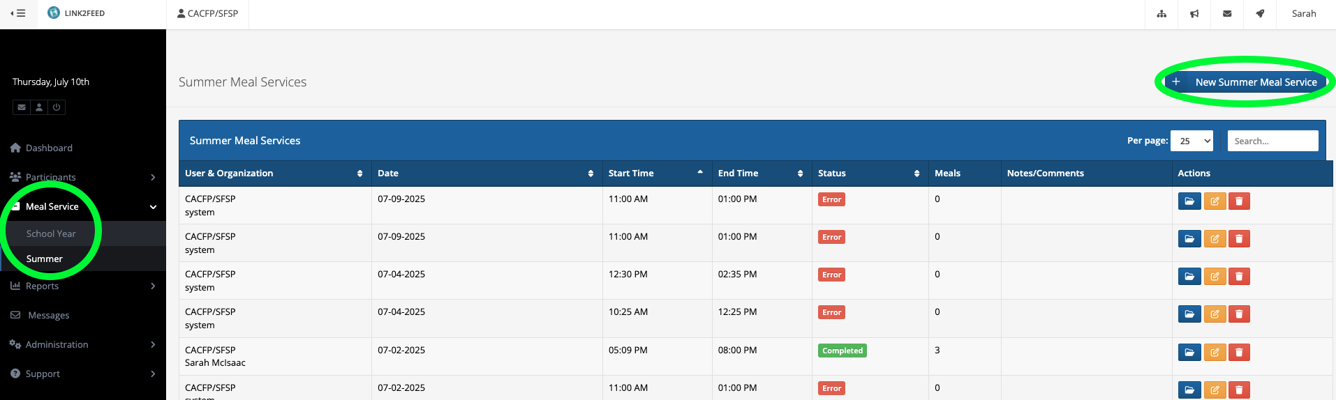
Task: Click New Summer Meal Service button
Action: point(1245,82)
